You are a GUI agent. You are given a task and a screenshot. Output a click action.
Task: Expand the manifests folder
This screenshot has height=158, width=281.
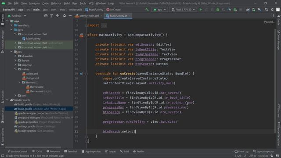click(x=11, y=25)
